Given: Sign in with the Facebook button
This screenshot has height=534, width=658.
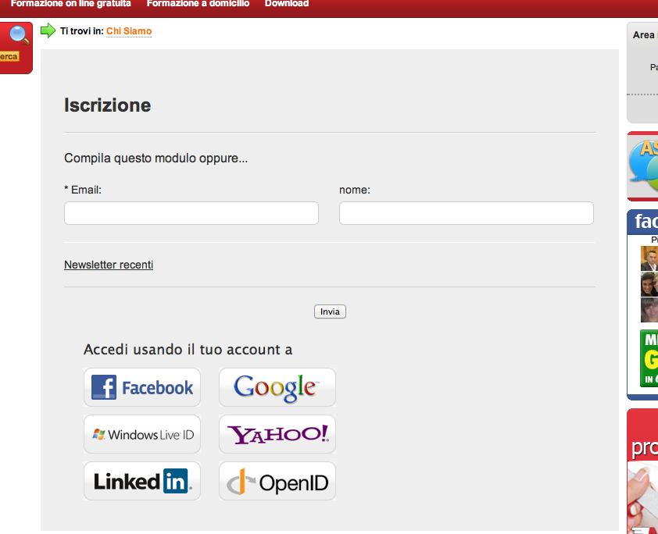Looking at the screenshot, I should pos(142,387).
